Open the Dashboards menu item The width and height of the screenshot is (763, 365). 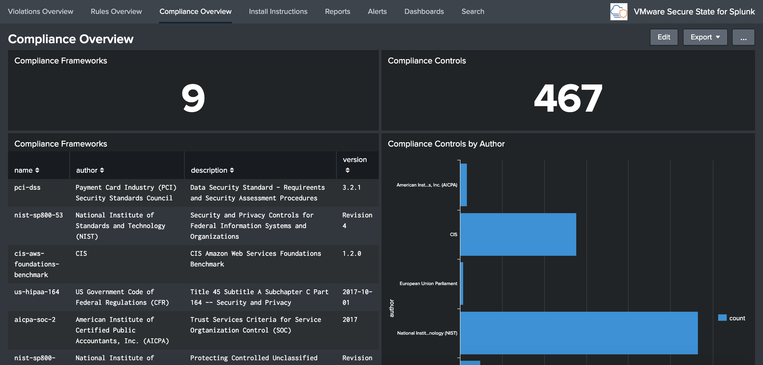click(424, 11)
